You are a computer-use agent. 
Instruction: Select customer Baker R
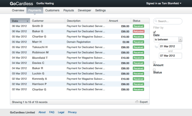click(x=37, y=68)
